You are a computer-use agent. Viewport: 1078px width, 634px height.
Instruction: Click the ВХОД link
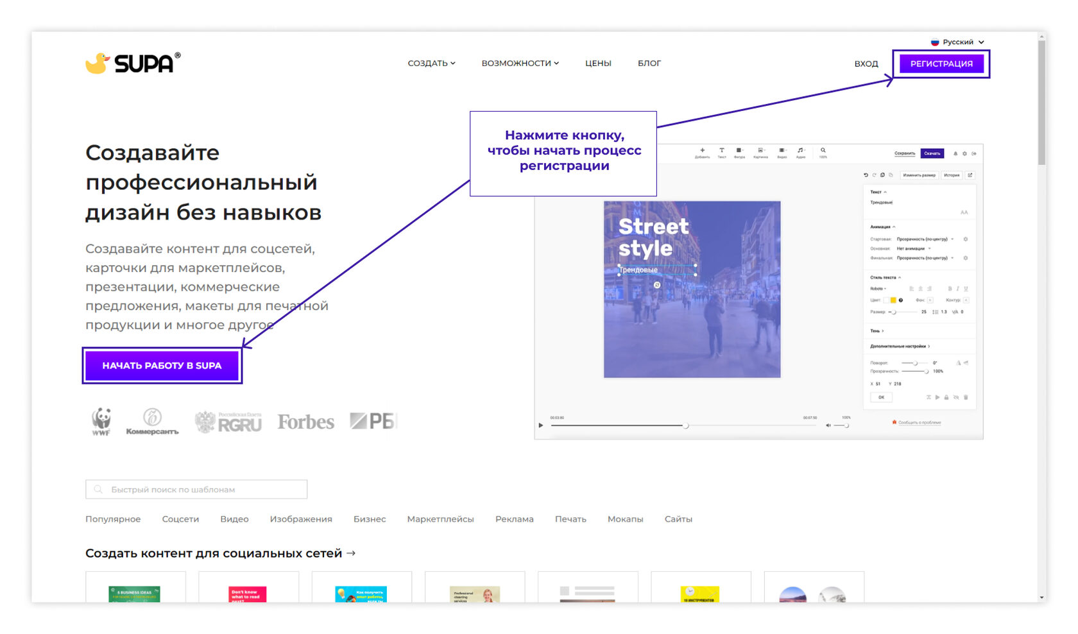[x=866, y=64]
